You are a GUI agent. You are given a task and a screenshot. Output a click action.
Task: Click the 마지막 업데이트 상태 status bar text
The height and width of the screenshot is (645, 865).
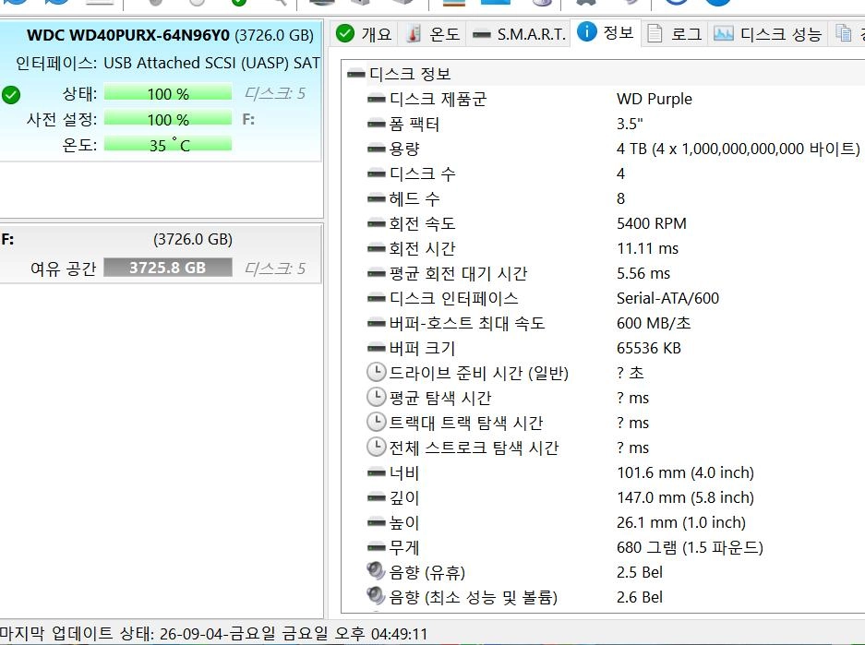pos(213,633)
